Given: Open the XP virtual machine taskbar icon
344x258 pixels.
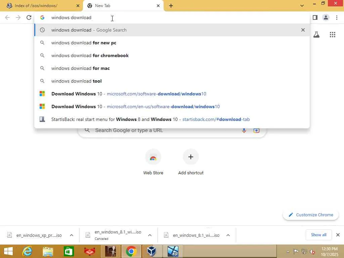Looking at the screenshot, I should (x=173, y=251).
